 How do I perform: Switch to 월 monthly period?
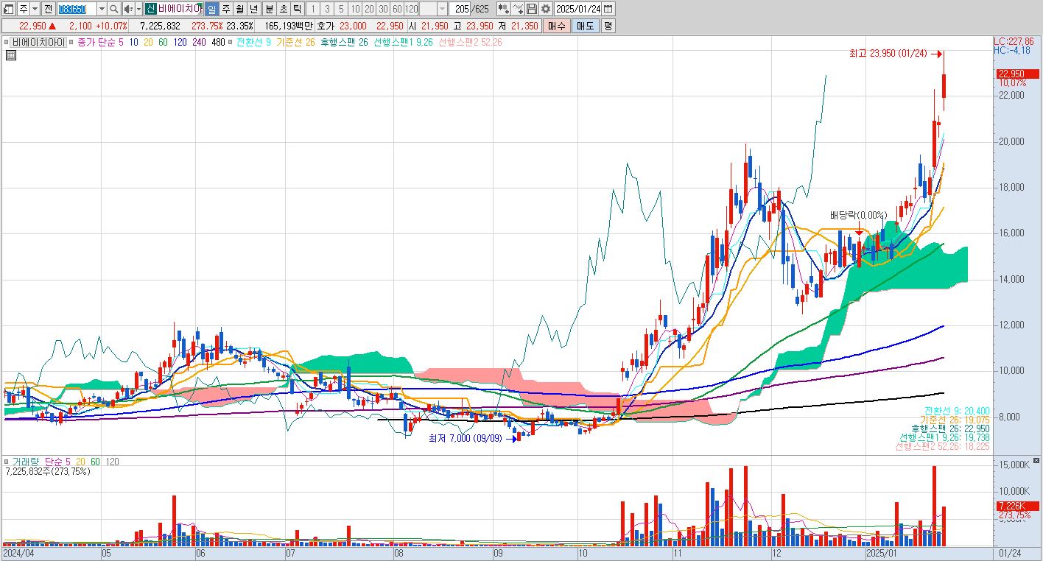point(239,9)
